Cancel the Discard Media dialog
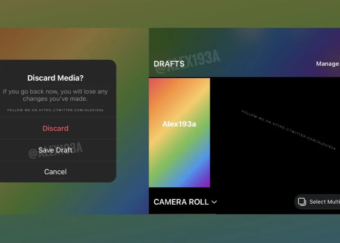The height and width of the screenshot is (243, 340). [x=55, y=171]
